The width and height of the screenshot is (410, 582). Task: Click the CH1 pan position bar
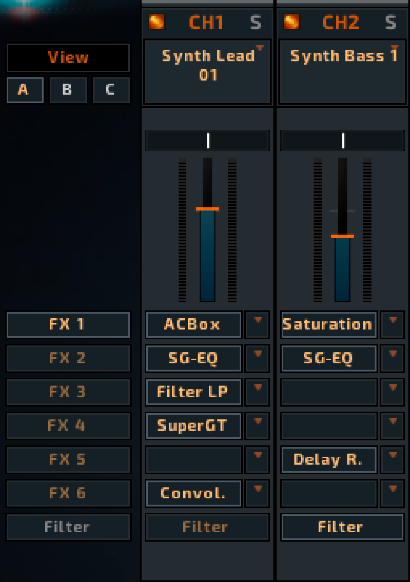tap(207, 140)
